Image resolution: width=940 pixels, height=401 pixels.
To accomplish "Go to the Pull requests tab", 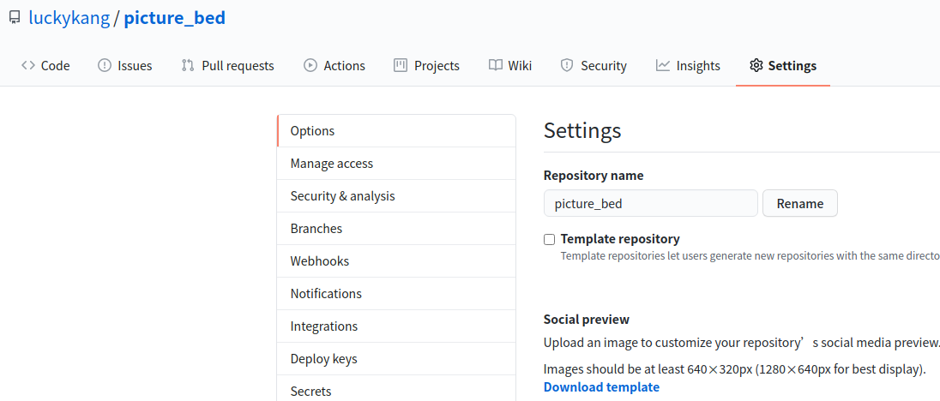I will click(x=228, y=66).
